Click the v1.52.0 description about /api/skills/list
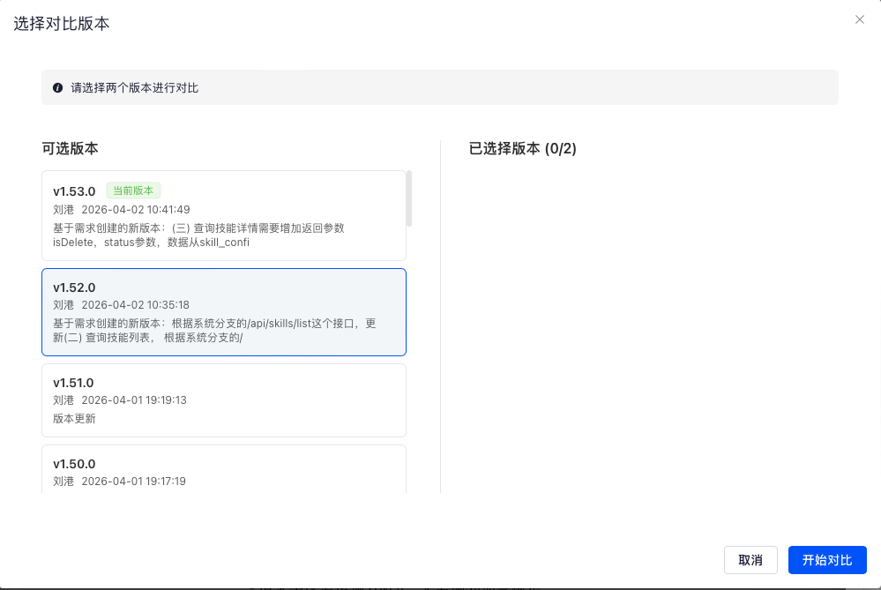This screenshot has height=590, width=881. point(214,331)
